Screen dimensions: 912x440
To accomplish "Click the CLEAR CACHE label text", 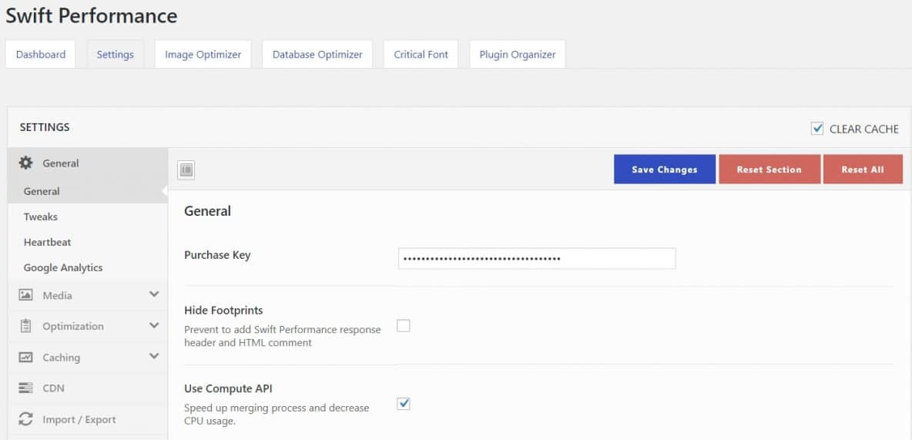I will (x=864, y=129).
